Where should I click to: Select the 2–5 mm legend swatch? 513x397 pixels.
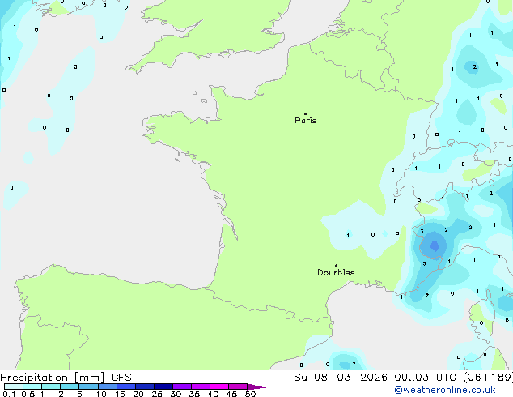pos(70,386)
